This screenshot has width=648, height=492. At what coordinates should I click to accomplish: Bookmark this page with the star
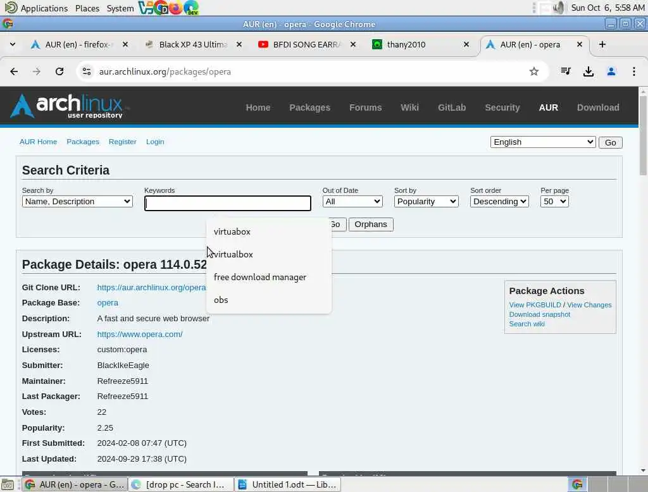coord(534,71)
